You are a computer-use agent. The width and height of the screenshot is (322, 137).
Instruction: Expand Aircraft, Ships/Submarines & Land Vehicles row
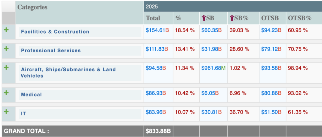pos(6,67)
